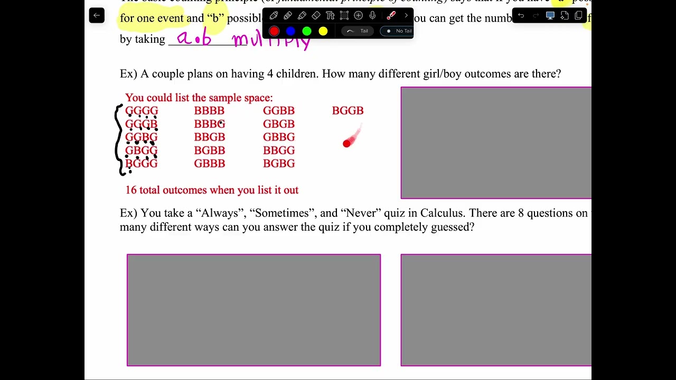This screenshot has width=676, height=380.
Task: Tap '16 total outcomes when you list it out'
Action: tap(212, 190)
